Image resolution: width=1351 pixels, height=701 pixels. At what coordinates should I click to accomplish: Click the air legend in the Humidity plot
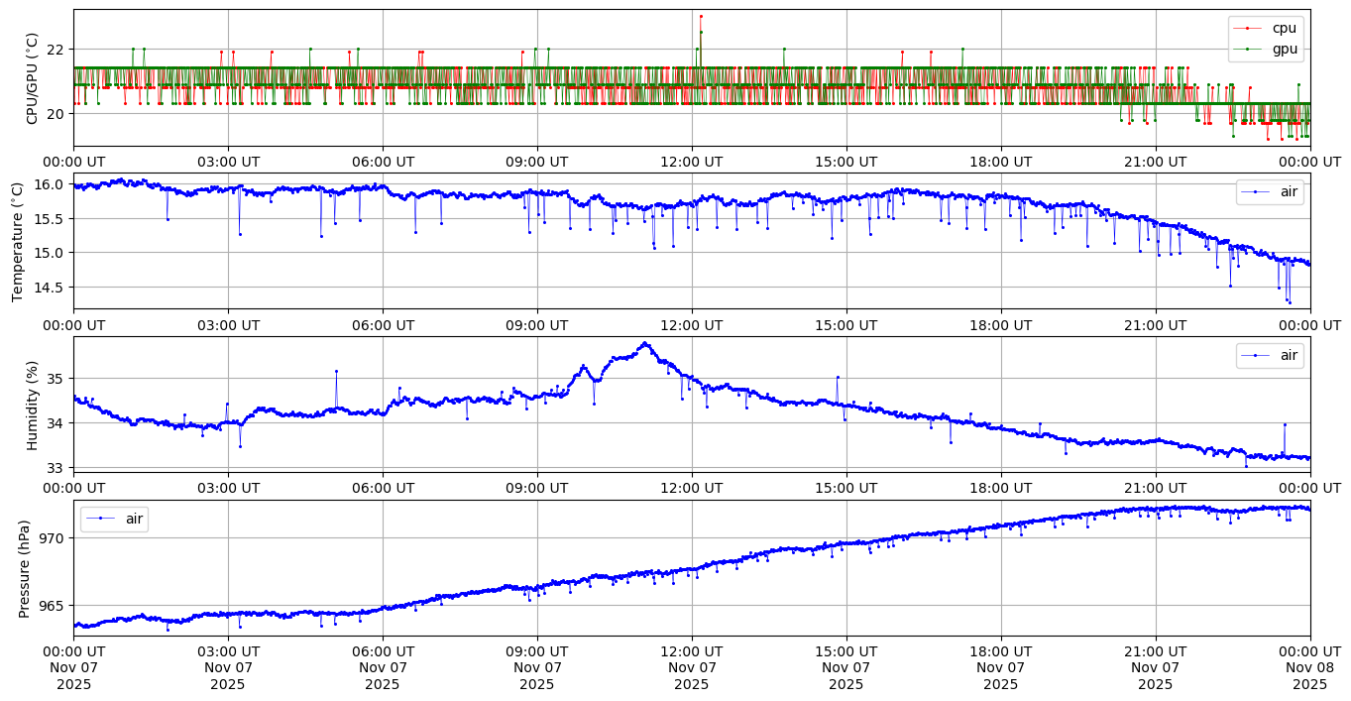click(x=1270, y=356)
